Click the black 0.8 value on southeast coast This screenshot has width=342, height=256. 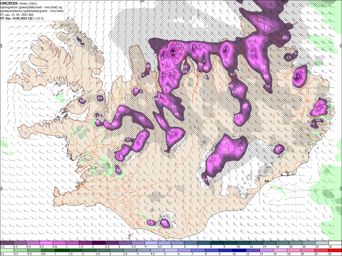click(266, 181)
